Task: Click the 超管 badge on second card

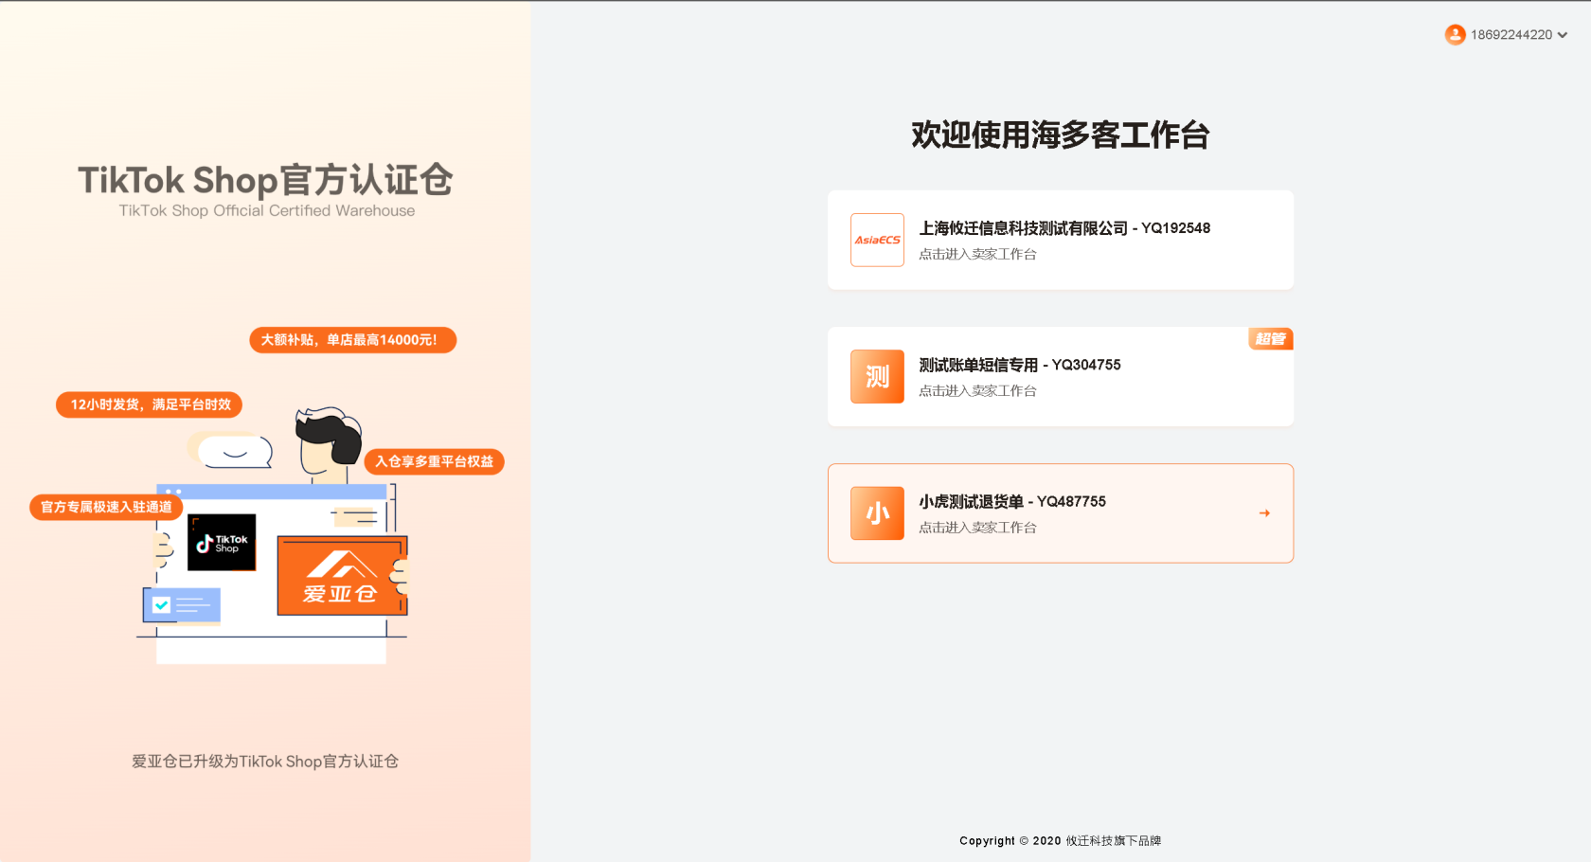Action: (x=1271, y=339)
